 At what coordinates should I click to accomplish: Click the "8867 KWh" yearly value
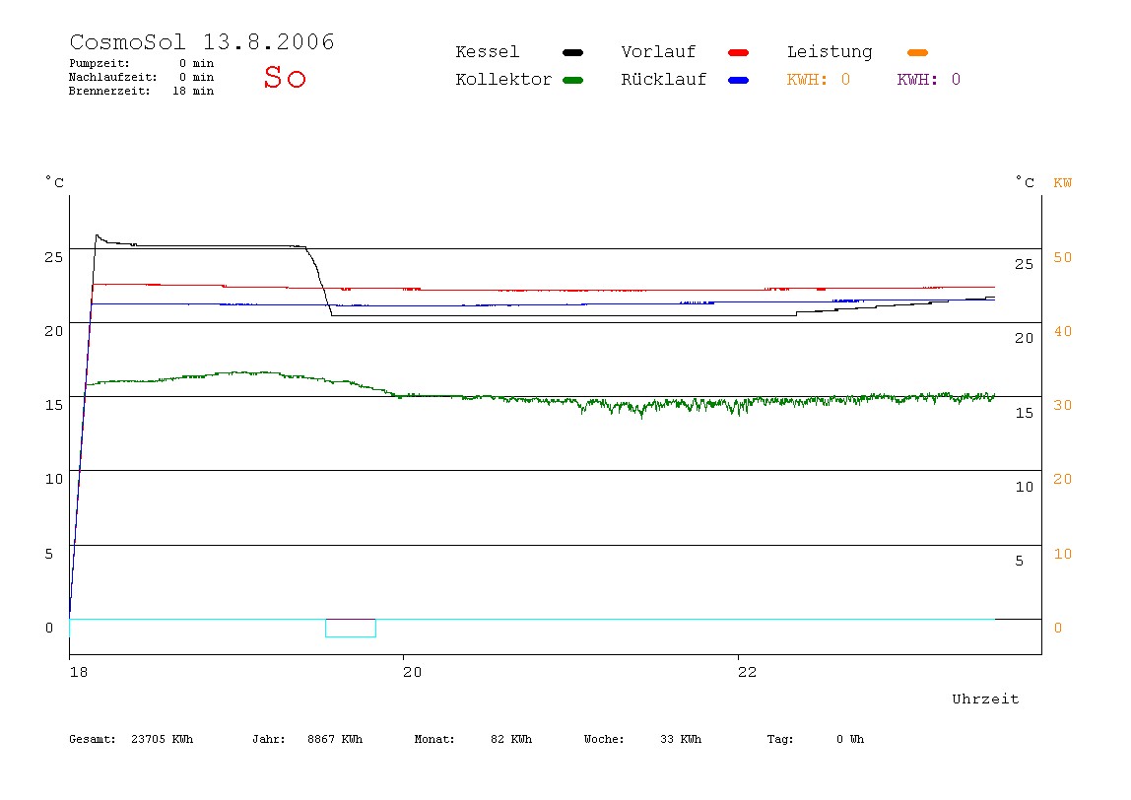pos(335,739)
